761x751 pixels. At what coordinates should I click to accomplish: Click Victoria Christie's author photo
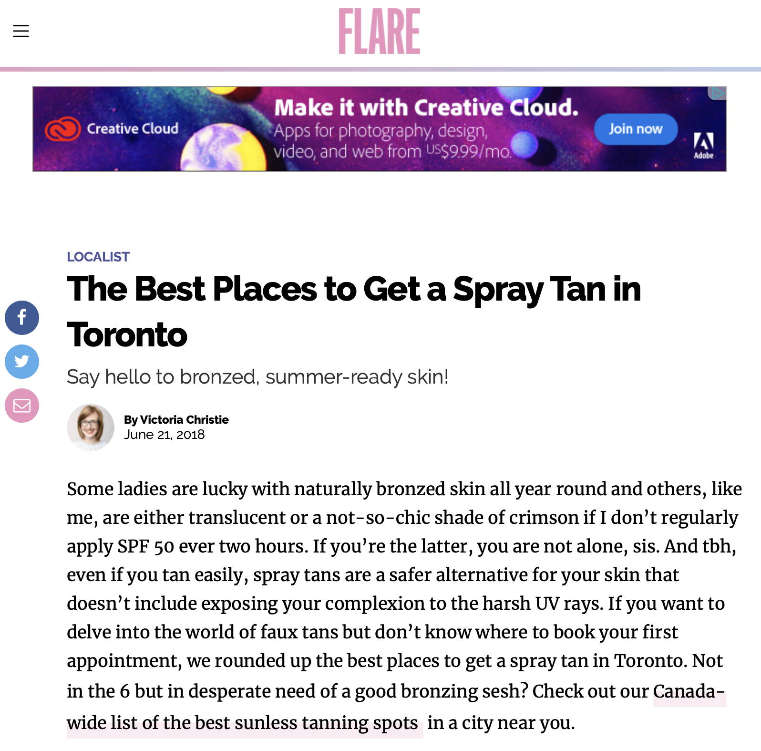click(91, 428)
